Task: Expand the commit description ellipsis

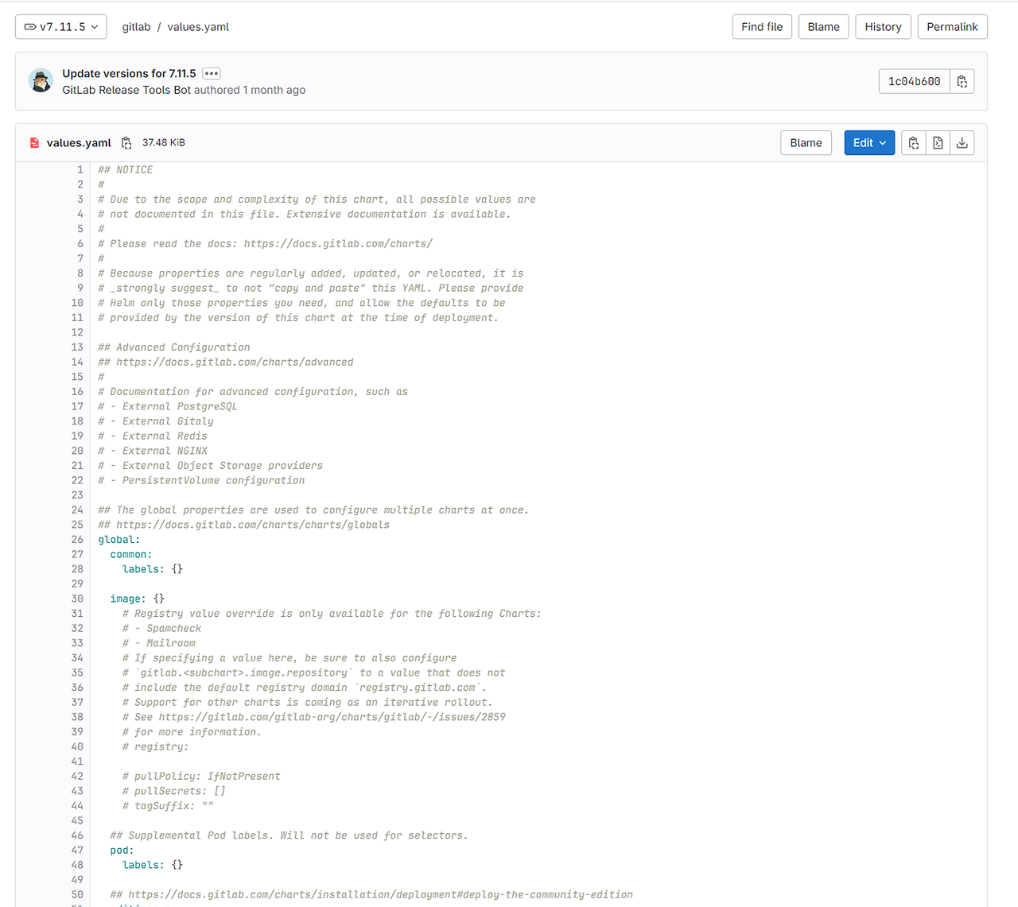Action: point(211,73)
